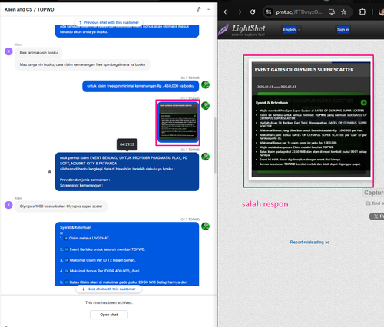Click the 'cara claim kemenangan free spin' message
This screenshot has width=384, height=327.
click(x=82, y=64)
